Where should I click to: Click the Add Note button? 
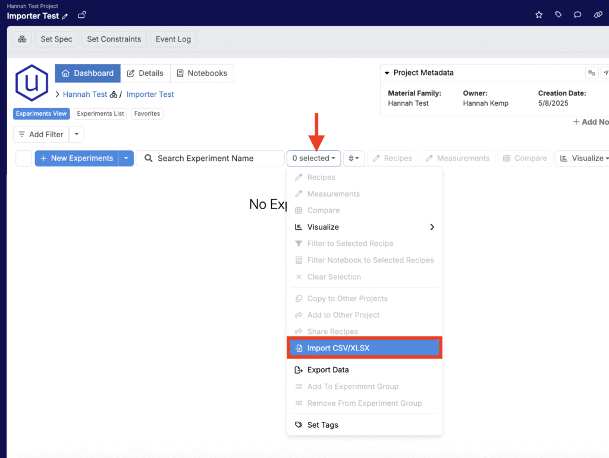591,122
